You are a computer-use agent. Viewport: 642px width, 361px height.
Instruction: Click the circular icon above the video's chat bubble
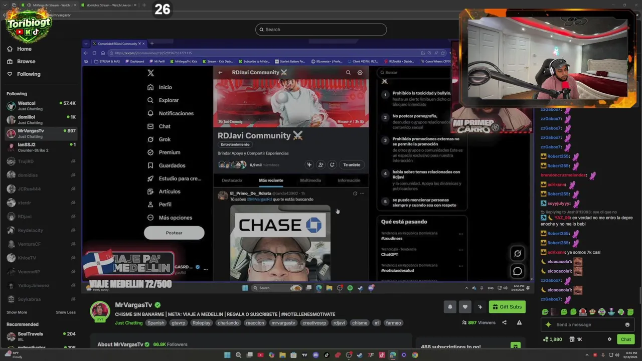tap(518, 253)
